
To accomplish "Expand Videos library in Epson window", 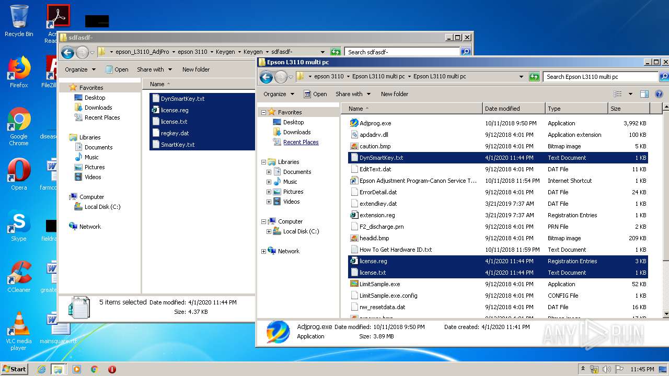I will [x=269, y=202].
